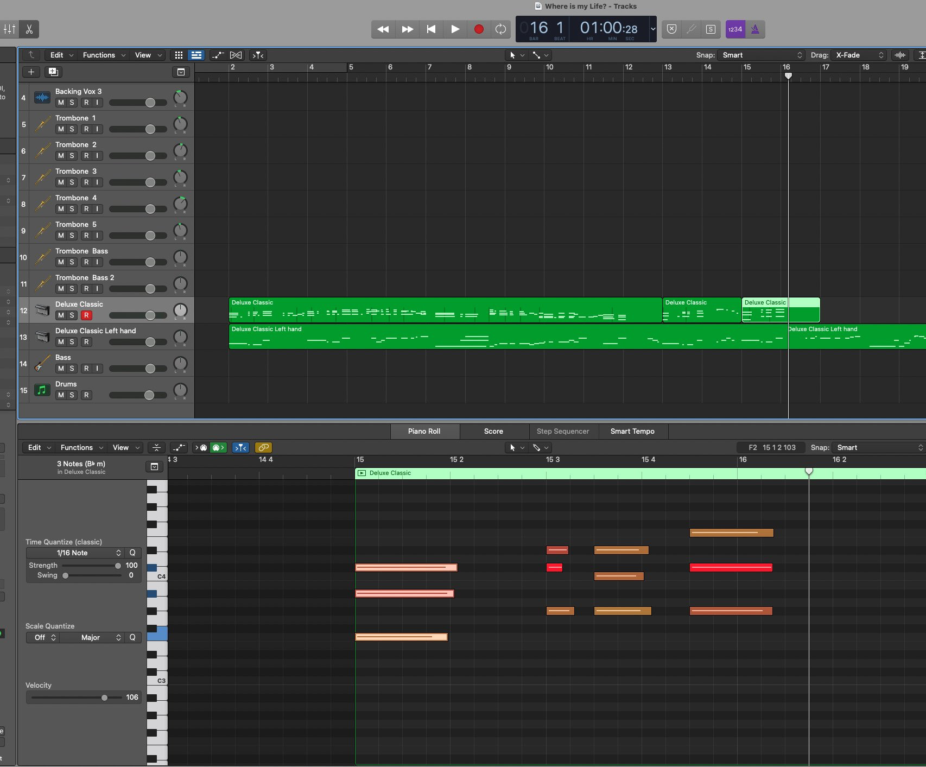
Task: Toggle Show Automation in the tracks toolbar
Action: point(218,55)
